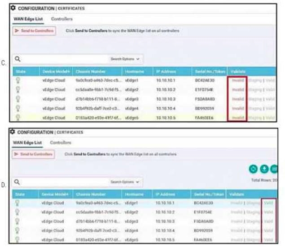The image size is (285, 247).
Task: Click vEdge1 state lightbulb in panel D
Action: pos(17,203)
